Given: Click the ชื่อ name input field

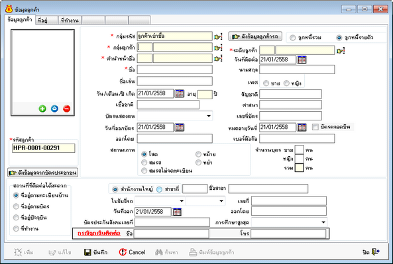Looking at the screenshot, I should pos(175,69).
